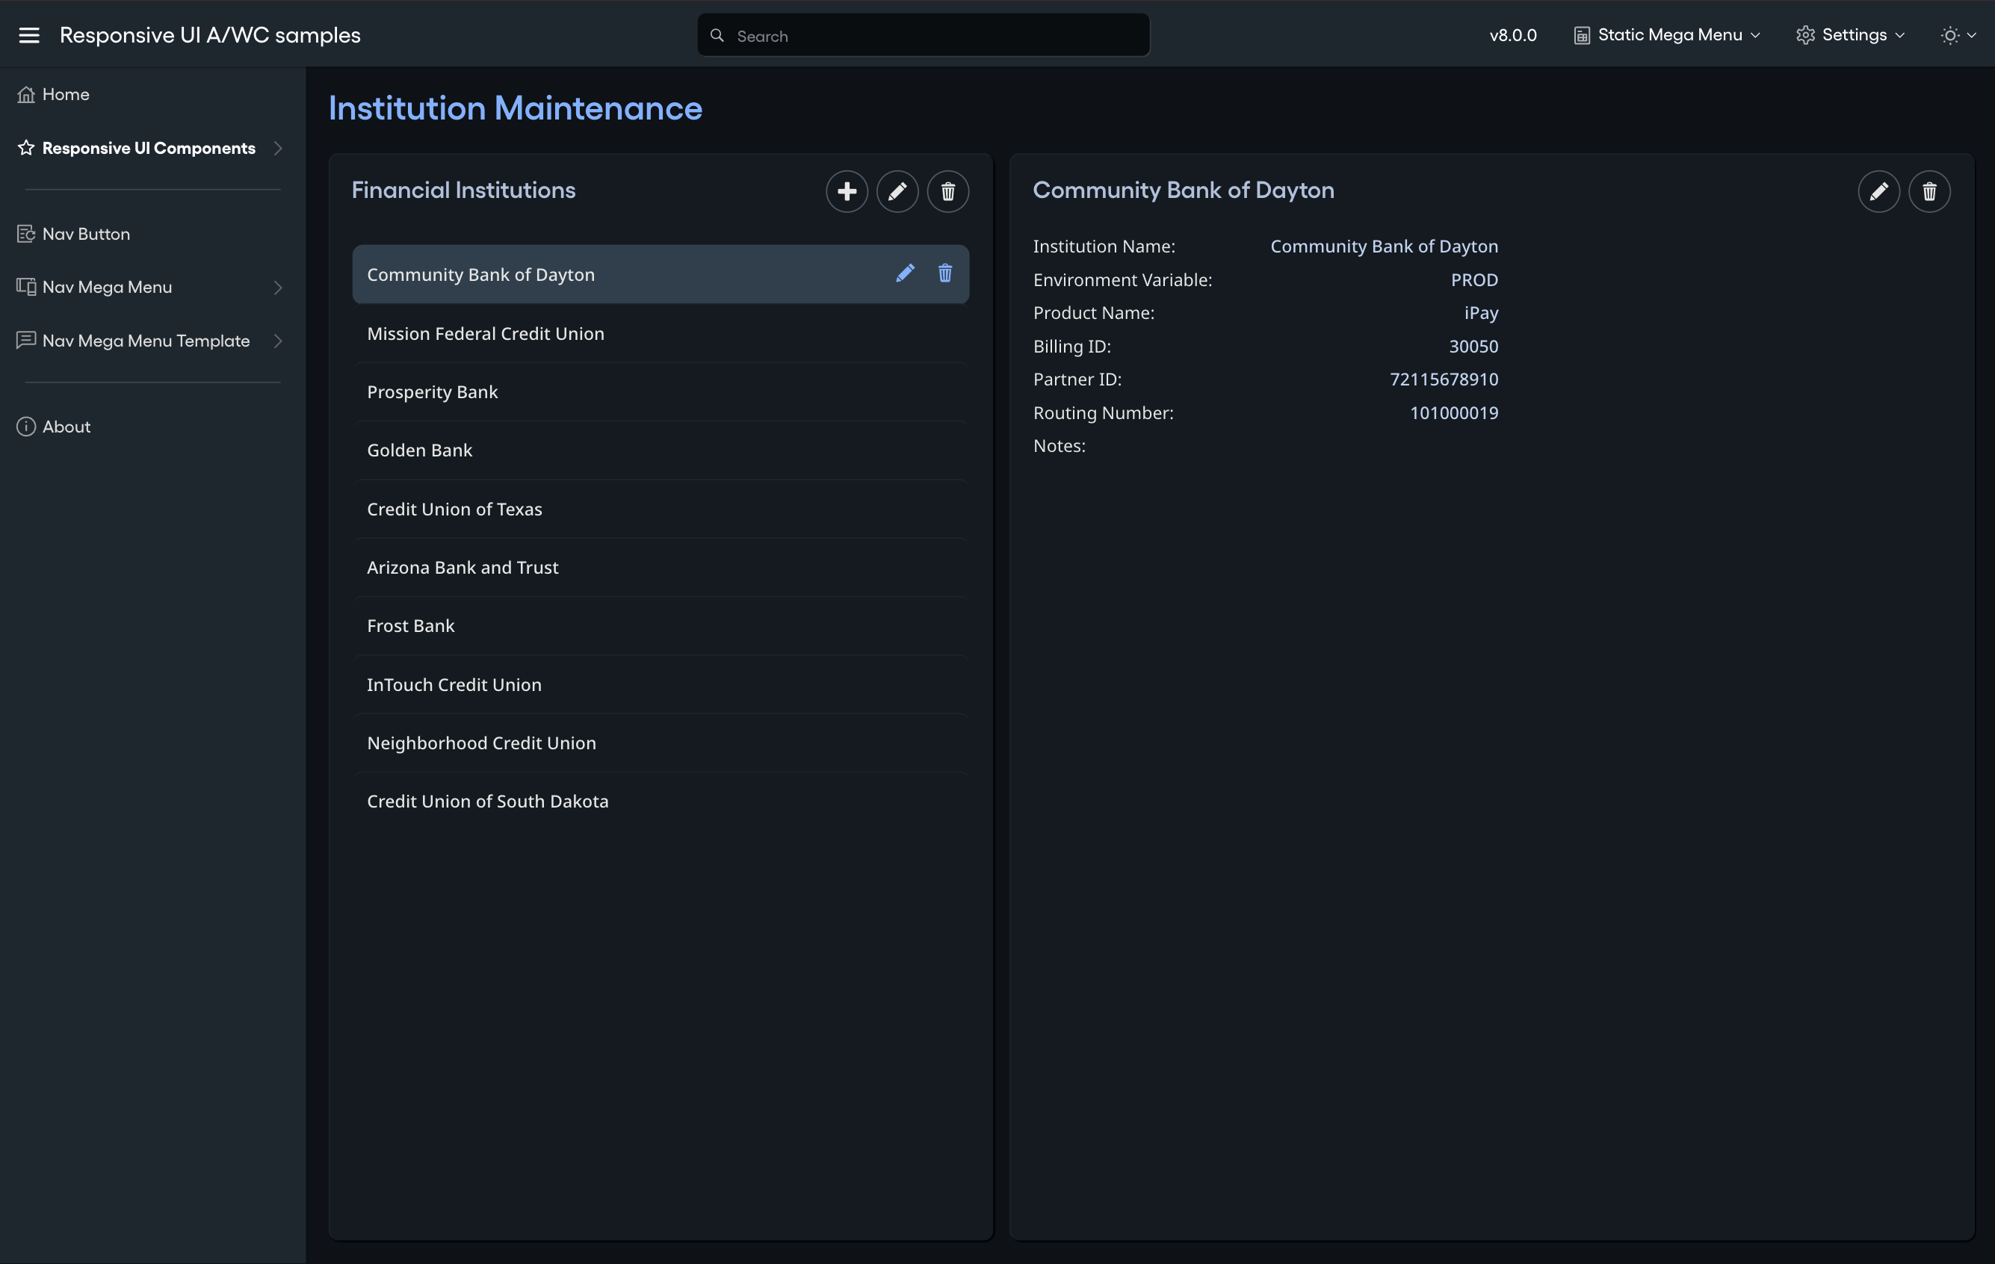The width and height of the screenshot is (1995, 1264).
Task: Toggle the light/dark theme sun icon
Action: pyautogui.click(x=1951, y=35)
